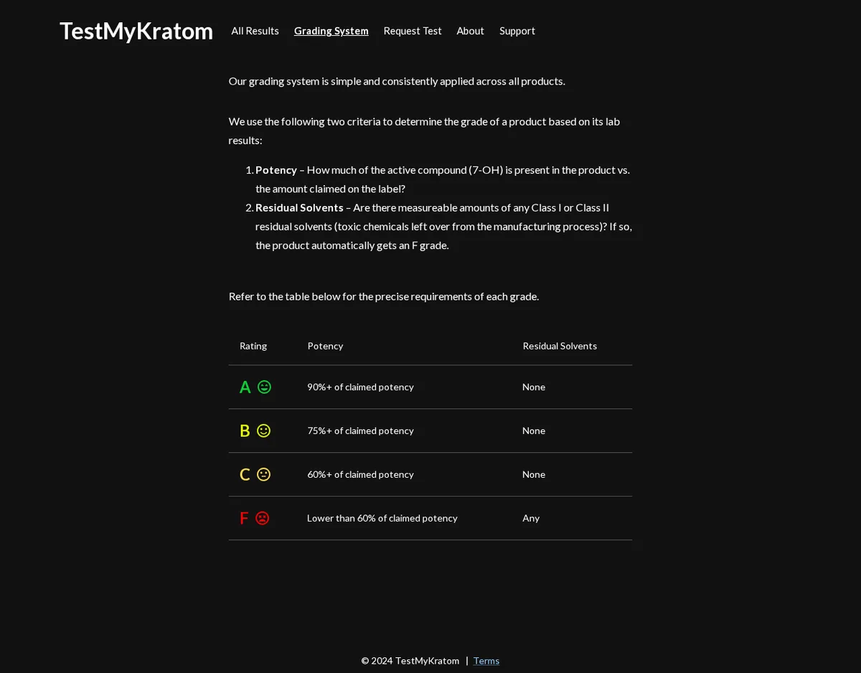Screen dimensions: 861x673
Task: Click the green A grade letter
Action: point(245,387)
